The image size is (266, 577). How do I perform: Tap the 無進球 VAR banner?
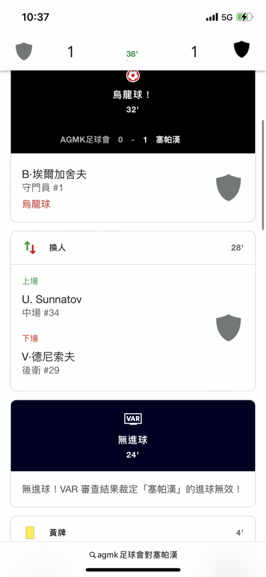pyautogui.click(x=133, y=436)
